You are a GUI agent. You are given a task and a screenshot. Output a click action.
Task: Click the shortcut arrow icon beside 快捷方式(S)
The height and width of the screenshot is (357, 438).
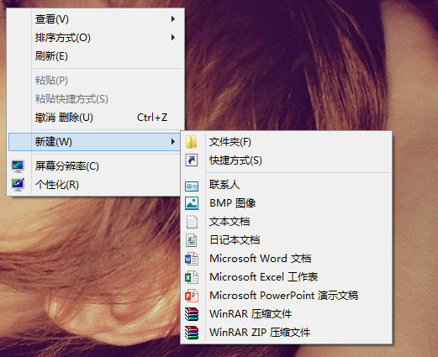pos(192,160)
